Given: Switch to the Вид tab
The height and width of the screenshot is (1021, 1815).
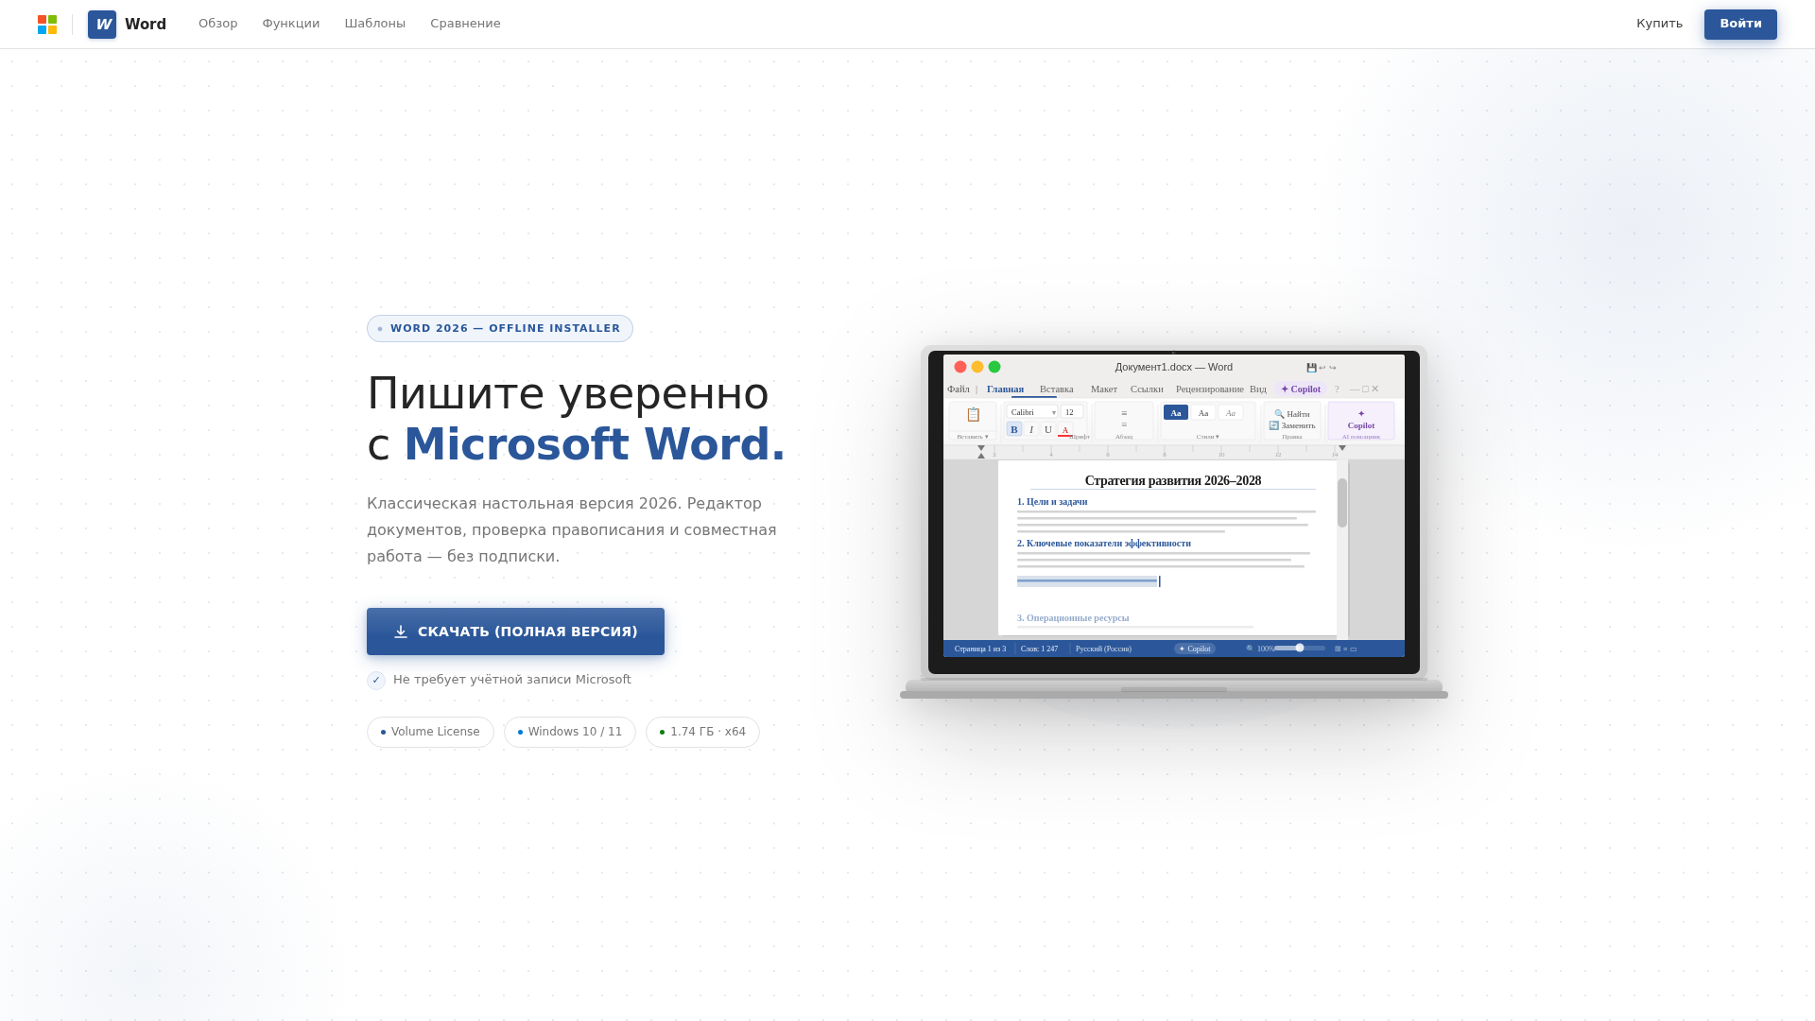Looking at the screenshot, I should point(1258,389).
